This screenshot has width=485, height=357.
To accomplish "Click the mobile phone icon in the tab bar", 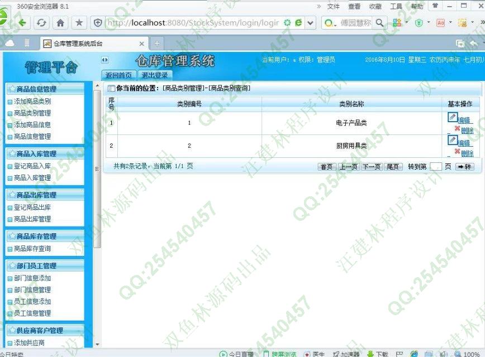I will (x=27, y=43).
